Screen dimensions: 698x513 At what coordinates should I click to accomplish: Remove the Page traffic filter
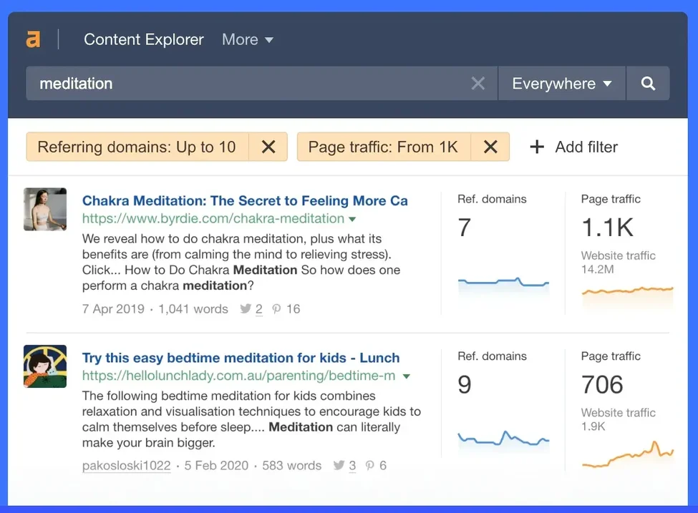pyautogui.click(x=490, y=147)
